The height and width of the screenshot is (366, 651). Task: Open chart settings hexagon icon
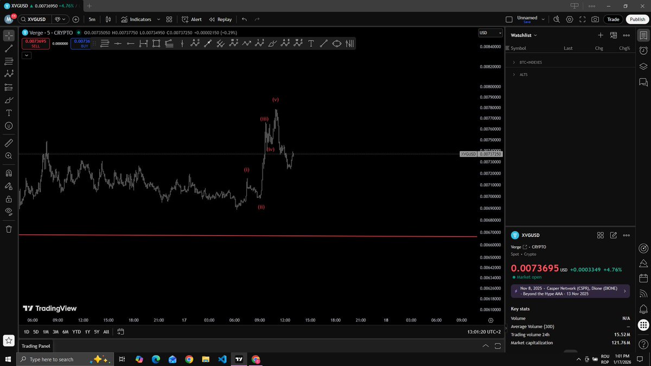click(x=569, y=19)
